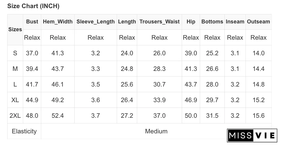The image size is (281, 146).
Task: Select the Inseam column header
Action: click(x=235, y=22)
